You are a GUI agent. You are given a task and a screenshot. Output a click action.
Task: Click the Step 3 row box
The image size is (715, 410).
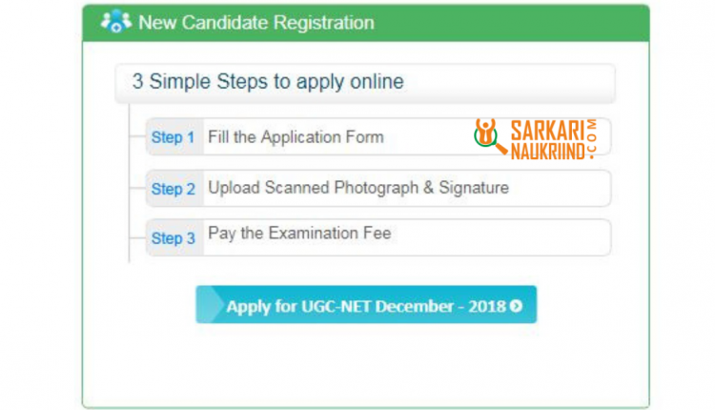378,237
